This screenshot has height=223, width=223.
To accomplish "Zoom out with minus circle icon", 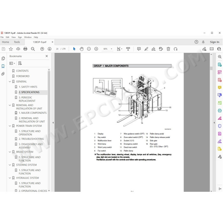I will click(89, 49).
